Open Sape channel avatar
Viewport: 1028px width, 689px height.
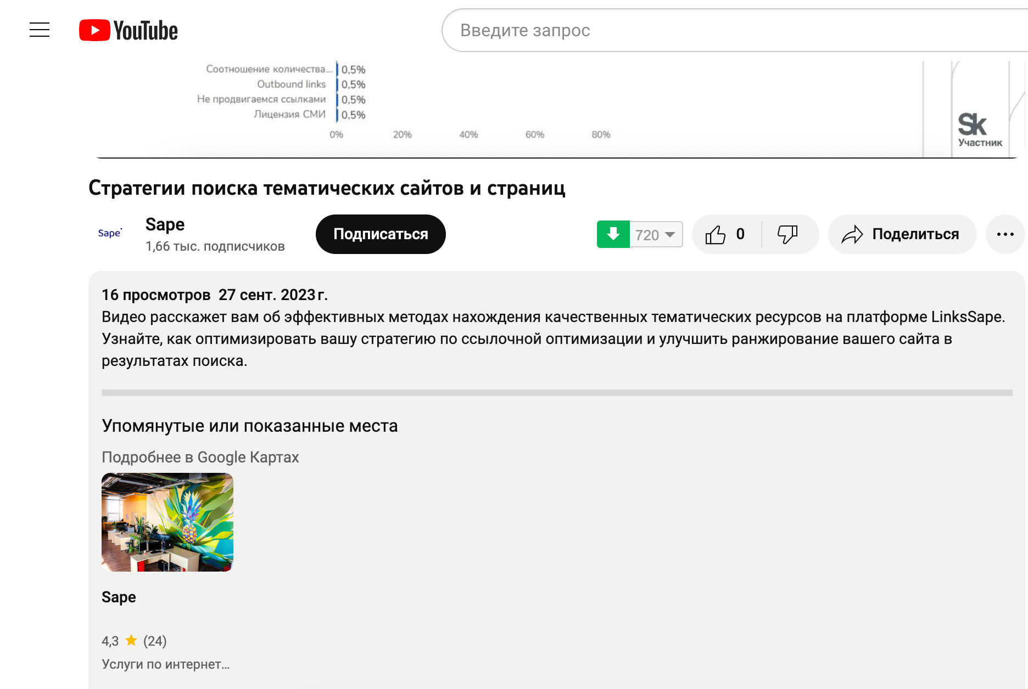click(x=110, y=234)
